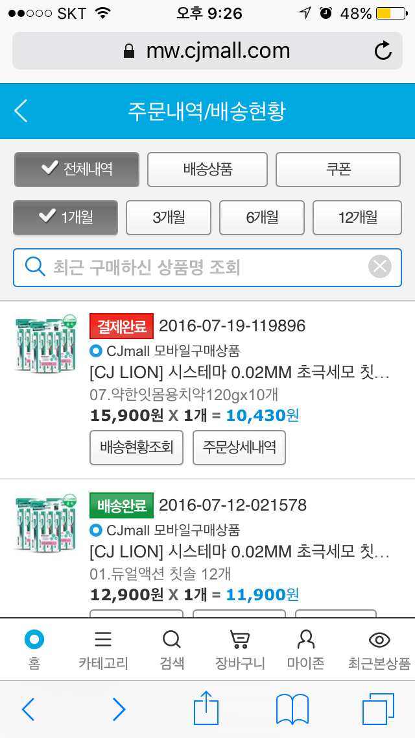
Task: Select the 1개월 period filter
Action: click(65, 218)
